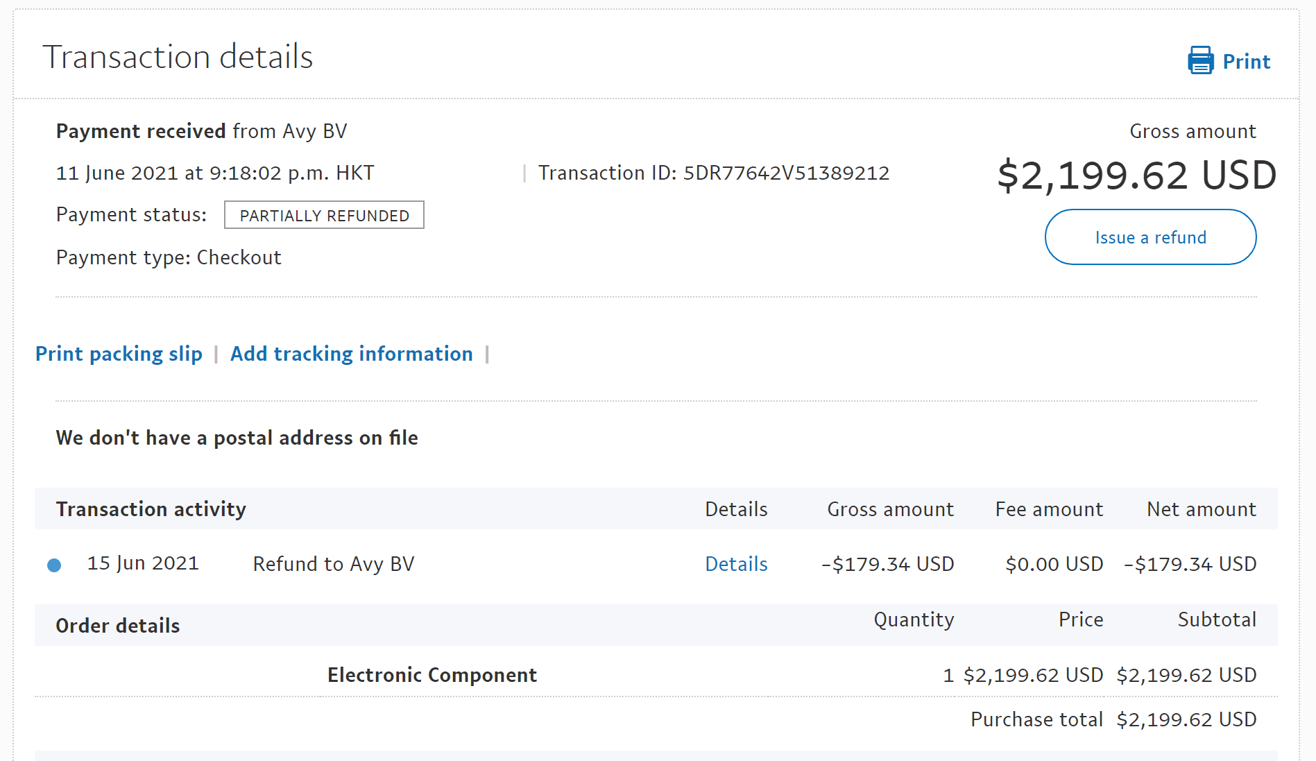
Task: Click the printer icon
Action: pyautogui.click(x=1200, y=61)
